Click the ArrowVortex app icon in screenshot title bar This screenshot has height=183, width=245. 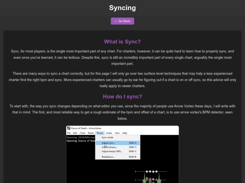[69, 128]
